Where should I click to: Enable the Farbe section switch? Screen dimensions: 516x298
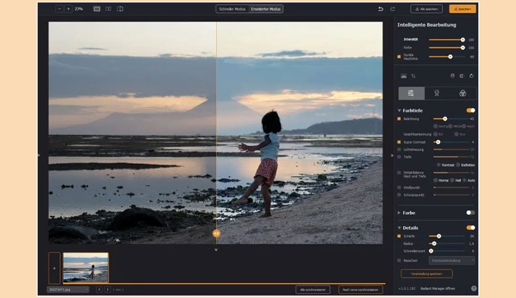[470, 212]
